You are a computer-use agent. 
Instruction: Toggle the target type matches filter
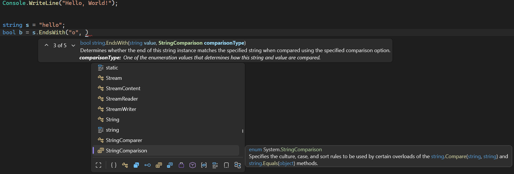98,165
